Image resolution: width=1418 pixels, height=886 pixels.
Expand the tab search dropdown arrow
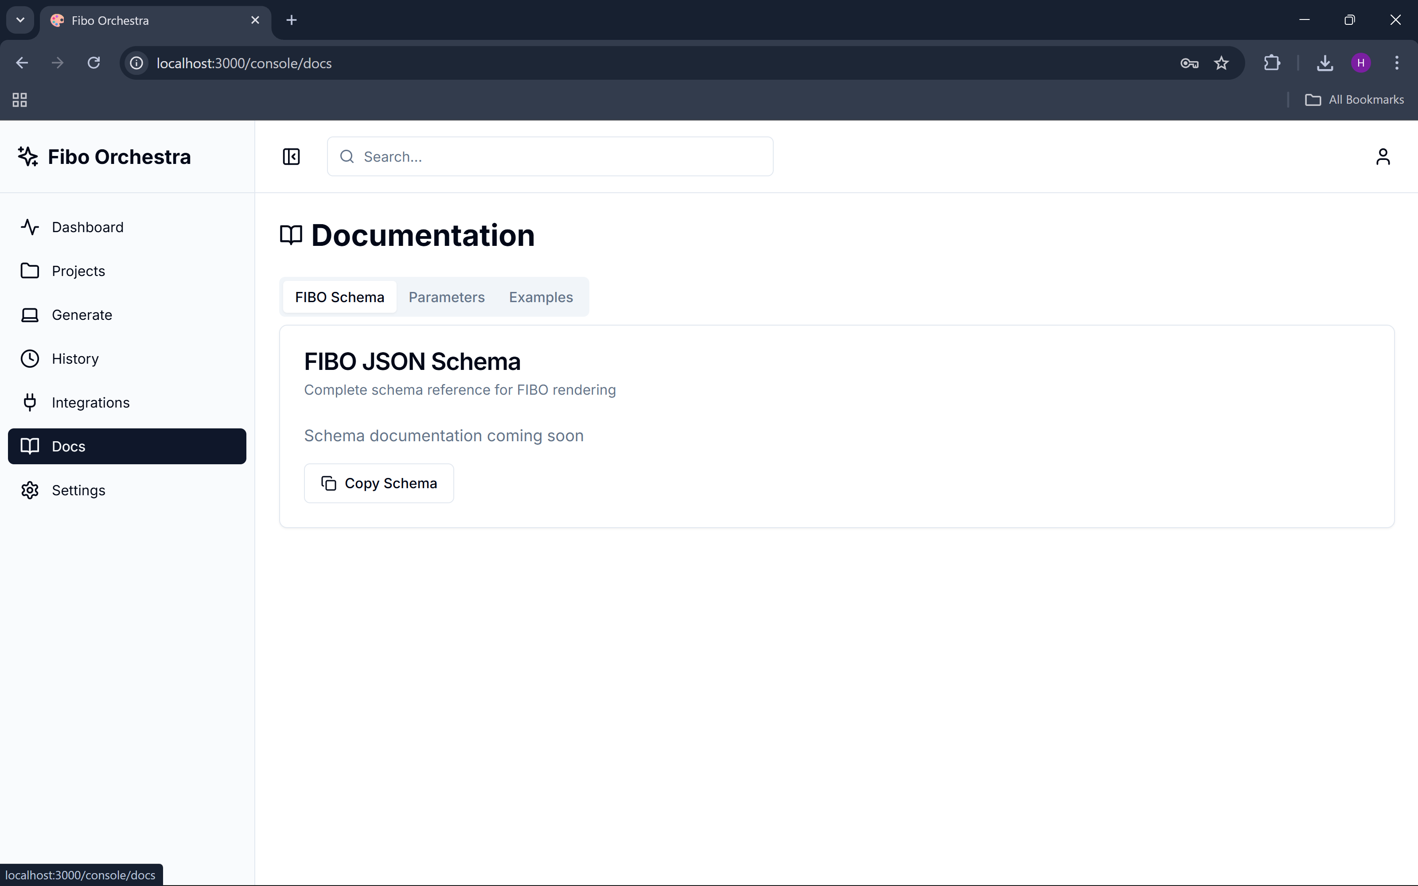pos(20,20)
